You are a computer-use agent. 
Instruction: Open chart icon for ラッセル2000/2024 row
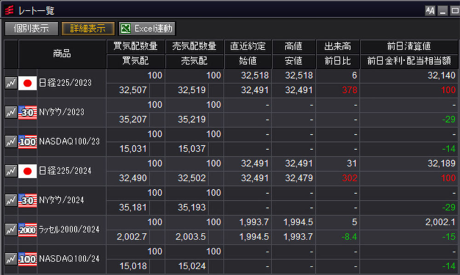pyautogui.click(x=11, y=230)
